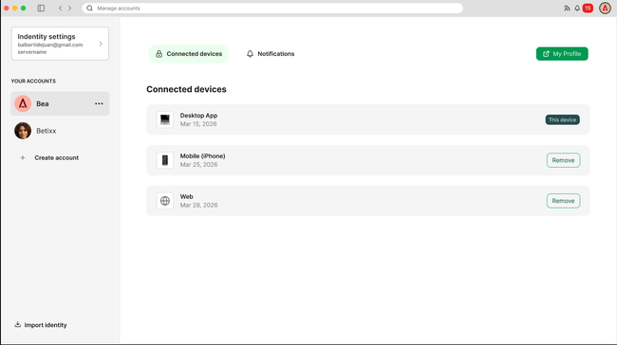This screenshot has height=345, width=617.
Task: Click the Web globe icon
Action: point(165,200)
